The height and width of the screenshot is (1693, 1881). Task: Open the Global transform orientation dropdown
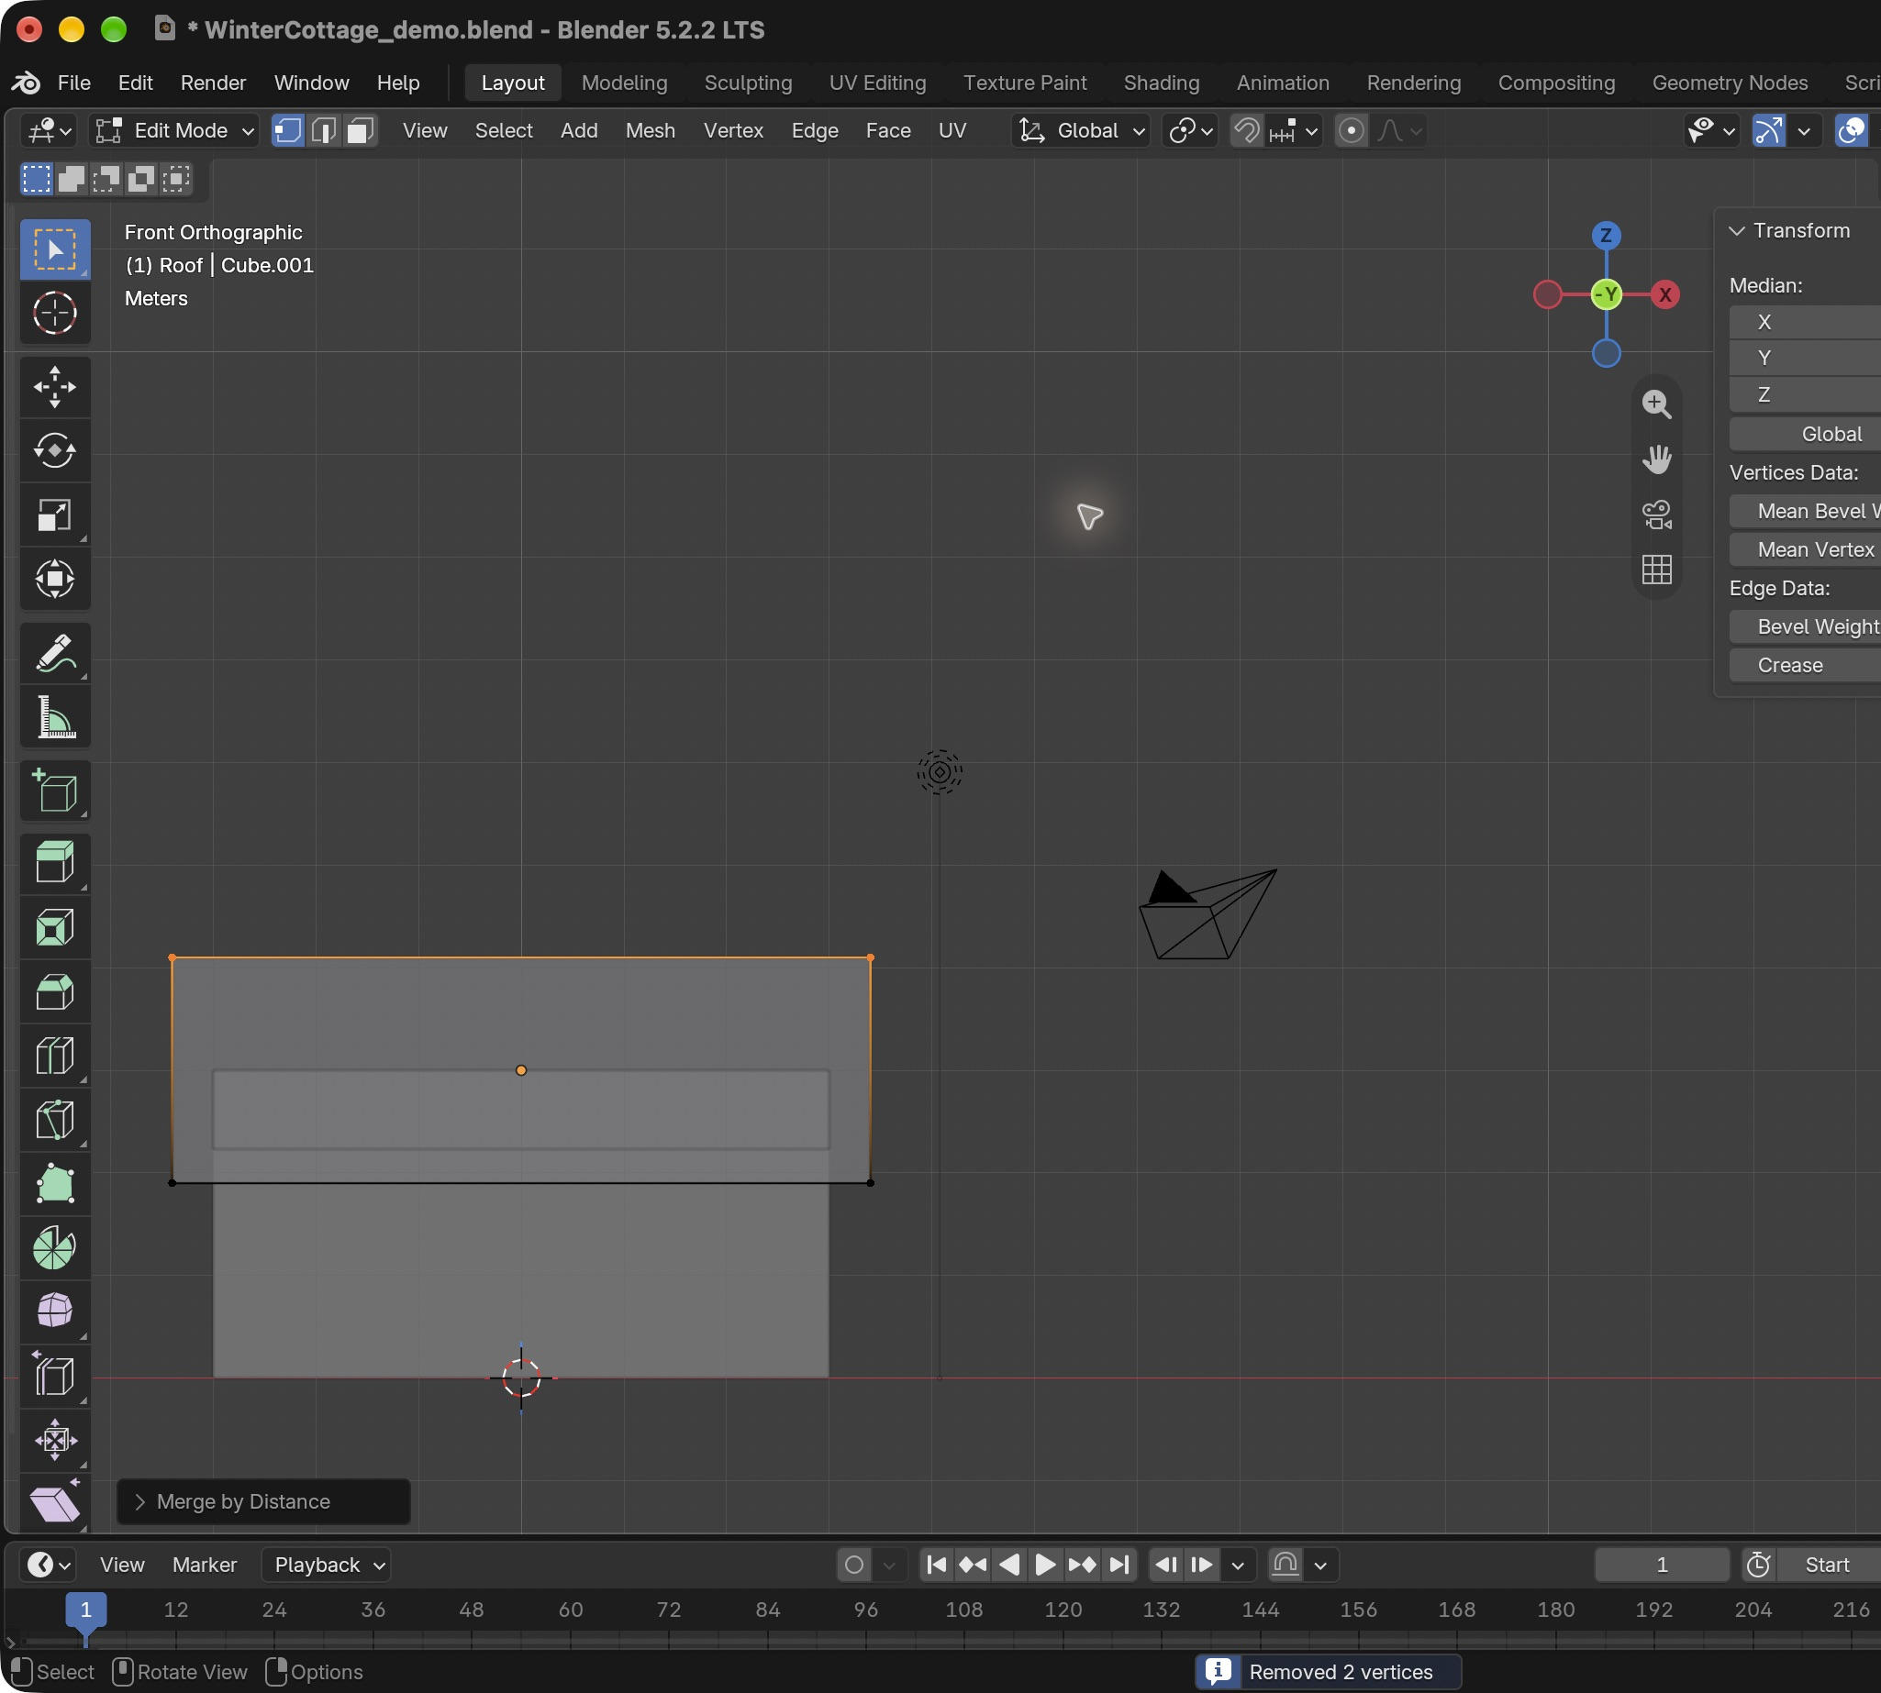coord(1081,130)
